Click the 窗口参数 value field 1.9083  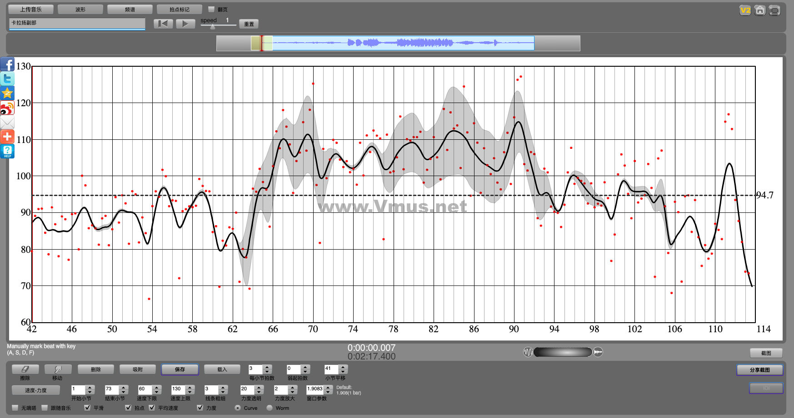tap(315, 390)
